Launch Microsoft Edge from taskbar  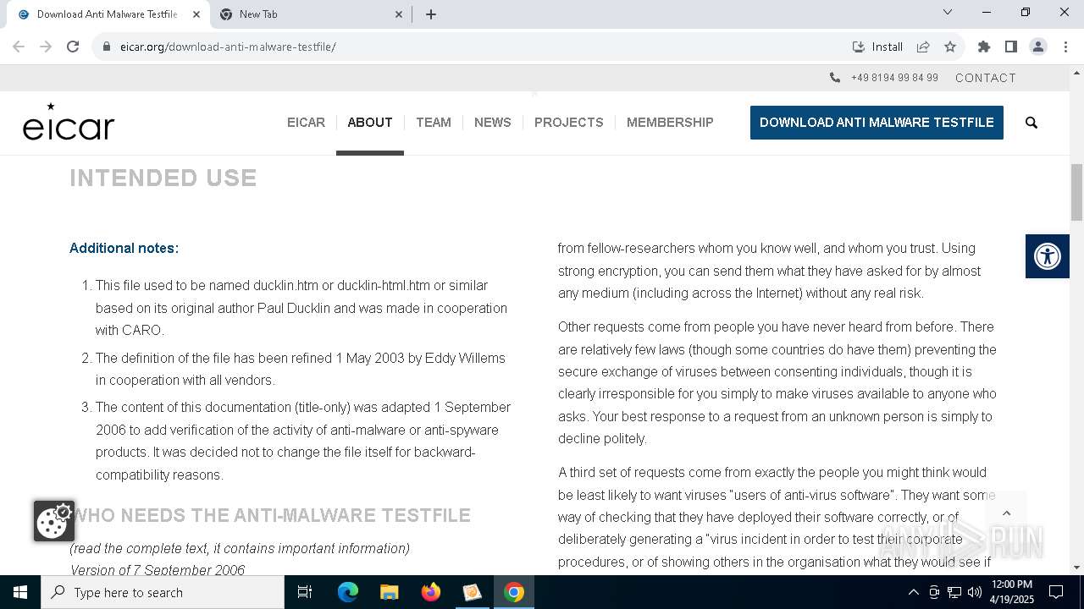348,592
